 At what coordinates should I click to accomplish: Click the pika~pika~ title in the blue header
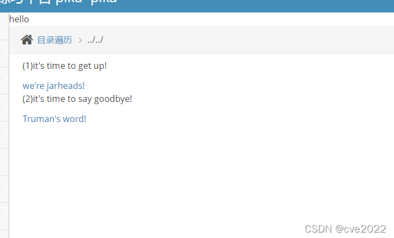(86, 1)
